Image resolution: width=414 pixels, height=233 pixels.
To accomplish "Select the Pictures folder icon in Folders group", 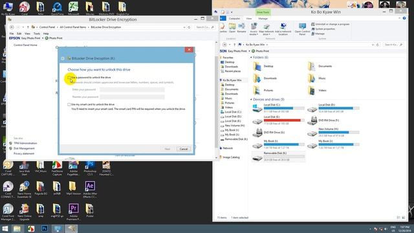I will tap(257, 91).
